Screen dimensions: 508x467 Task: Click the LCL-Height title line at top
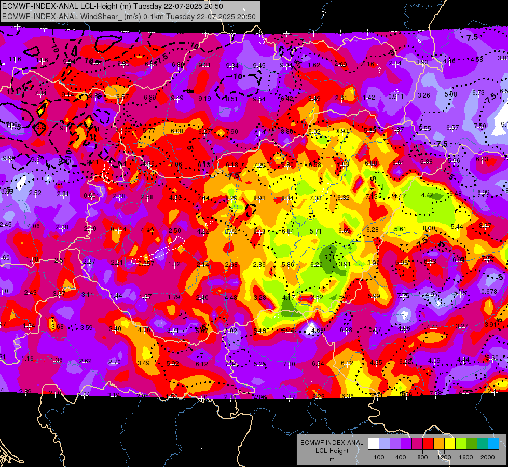click(113, 6)
